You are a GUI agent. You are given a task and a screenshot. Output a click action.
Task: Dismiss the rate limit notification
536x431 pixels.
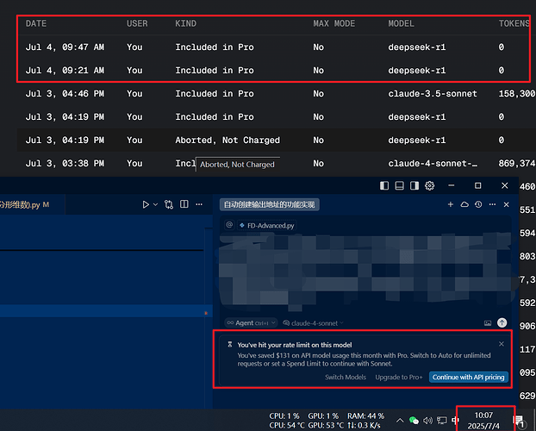click(x=502, y=344)
